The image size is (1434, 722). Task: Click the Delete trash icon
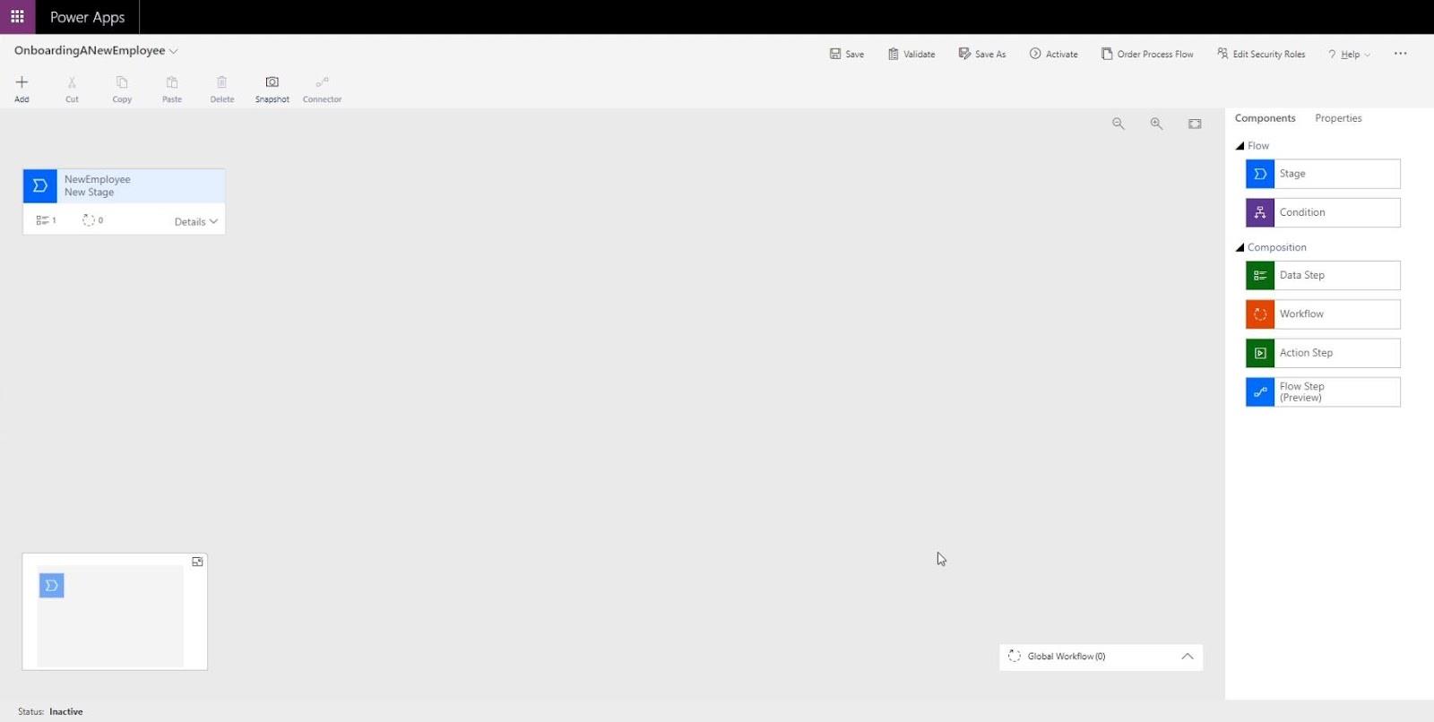[x=222, y=82]
